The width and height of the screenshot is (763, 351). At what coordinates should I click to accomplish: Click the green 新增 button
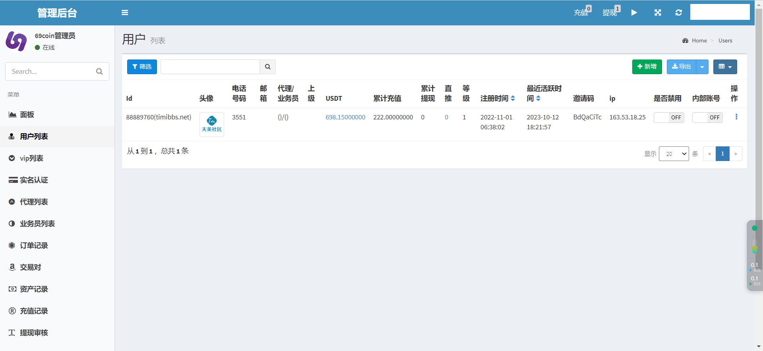click(x=647, y=67)
